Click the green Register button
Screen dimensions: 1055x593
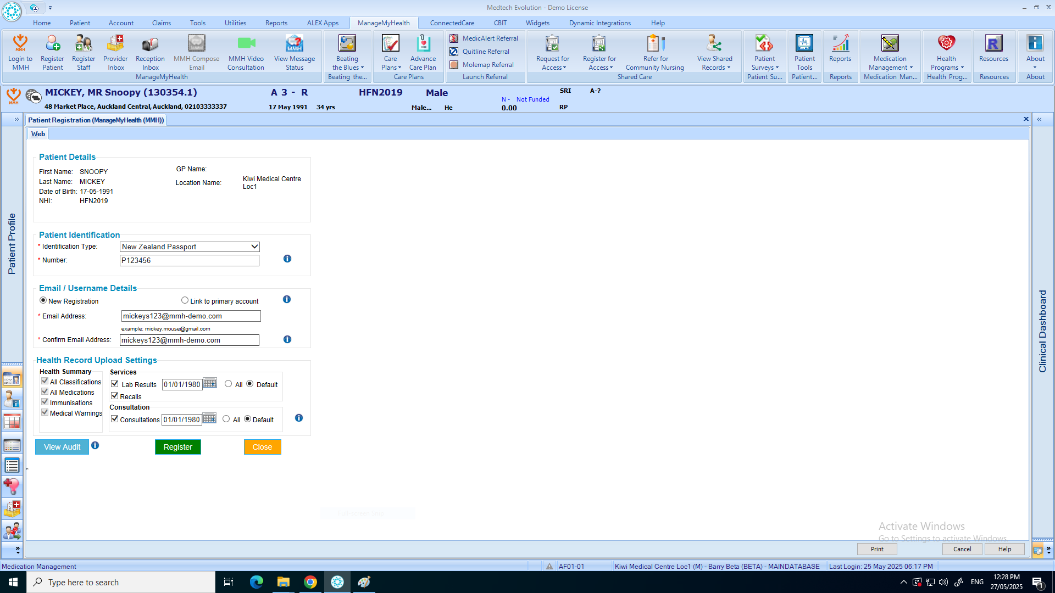tap(178, 447)
